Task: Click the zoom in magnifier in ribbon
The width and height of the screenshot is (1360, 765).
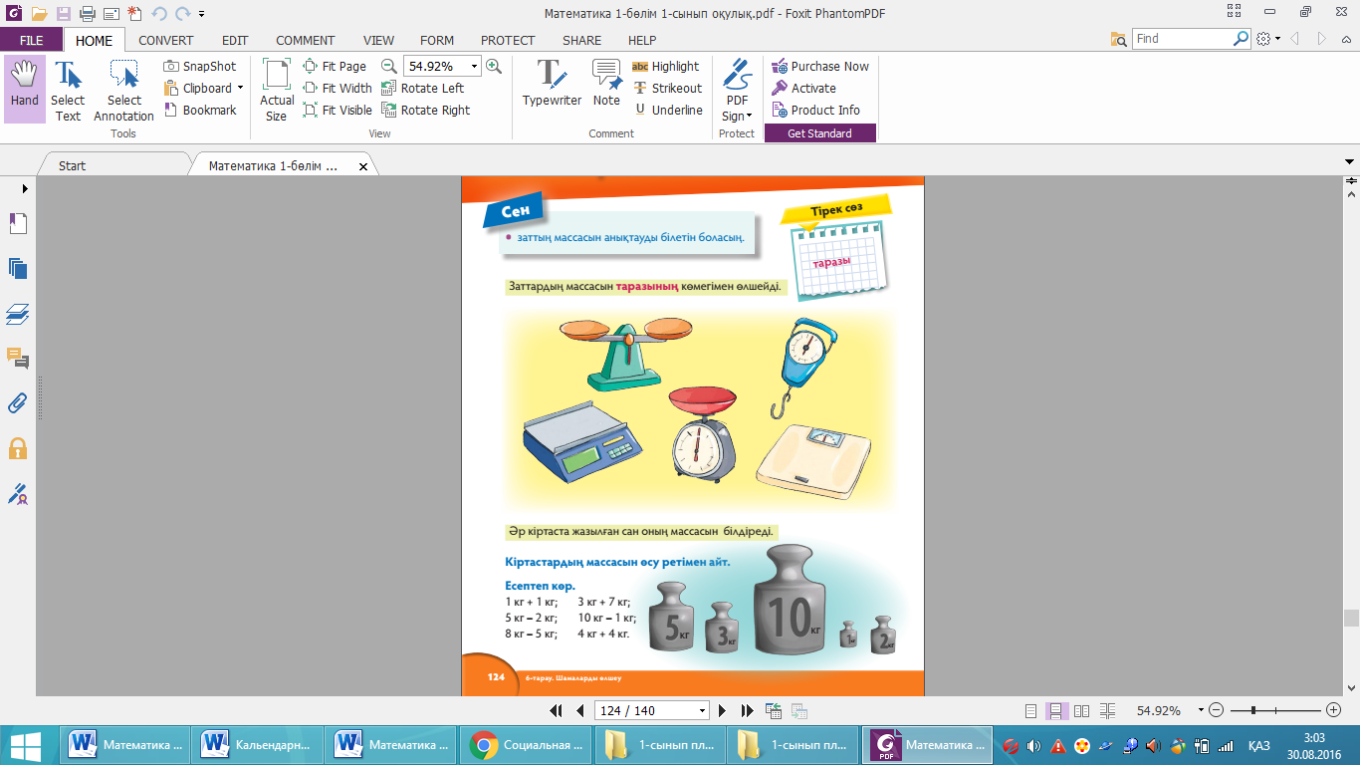Action: tap(494, 67)
